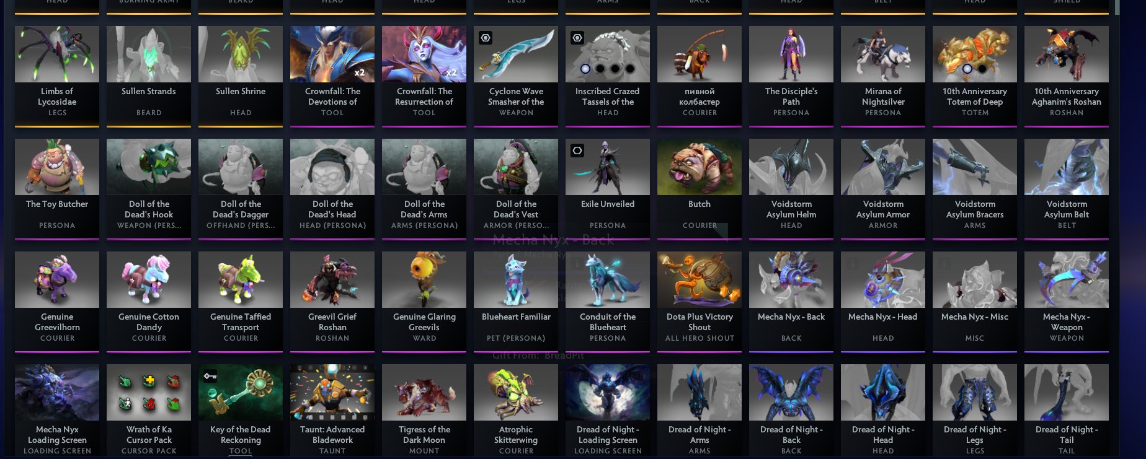The height and width of the screenshot is (459, 1146).
Task: Click the key icon on Key of the Dead Reckoning
Action: (210, 376)
